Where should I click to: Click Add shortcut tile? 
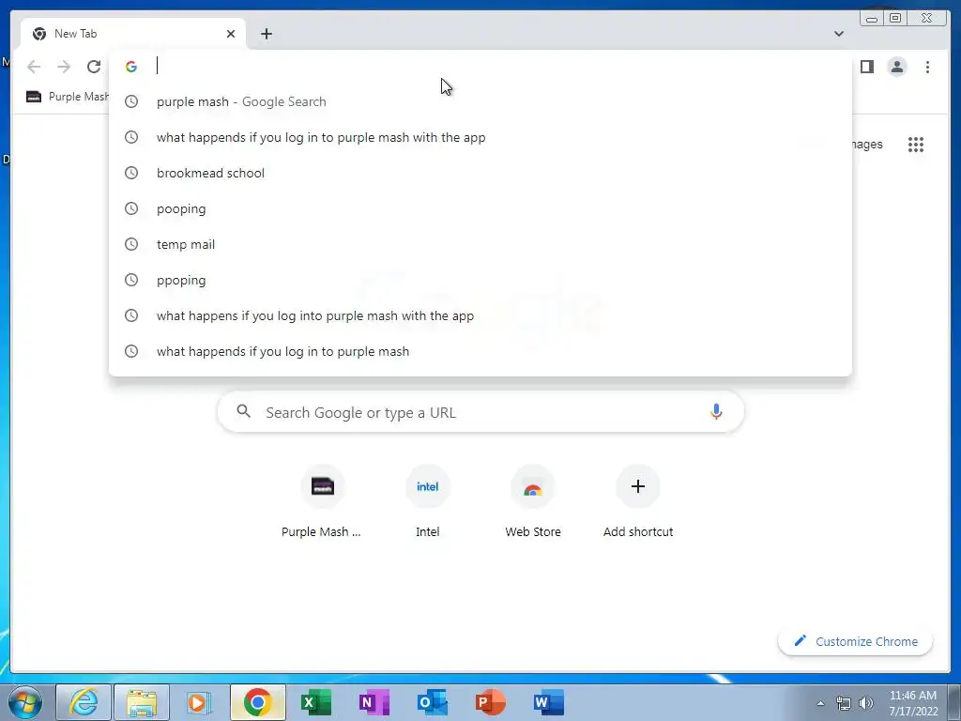[x=638, y=503]
